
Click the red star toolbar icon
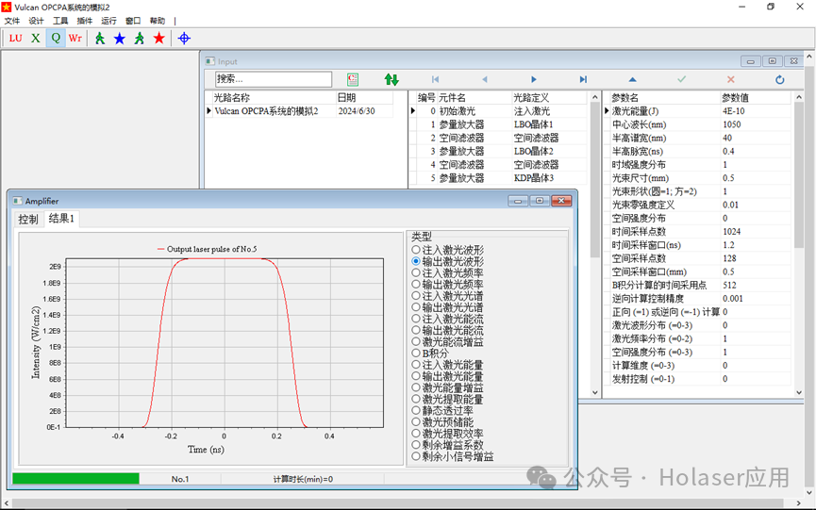click(159, 38)
